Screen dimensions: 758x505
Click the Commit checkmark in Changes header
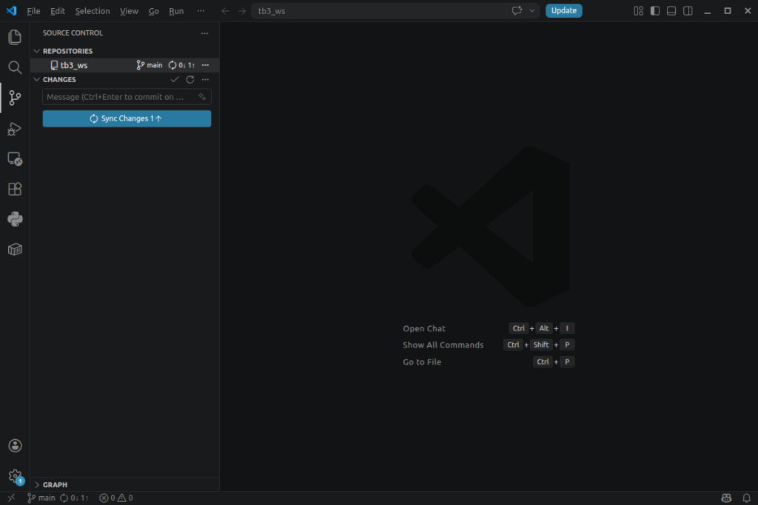(175, 79)
